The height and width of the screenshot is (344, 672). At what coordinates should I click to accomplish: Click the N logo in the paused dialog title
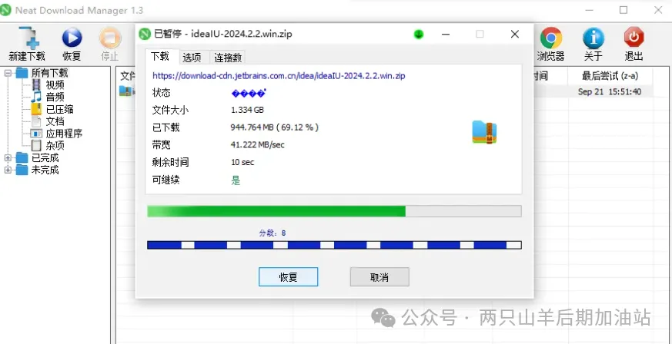[145, 34]
